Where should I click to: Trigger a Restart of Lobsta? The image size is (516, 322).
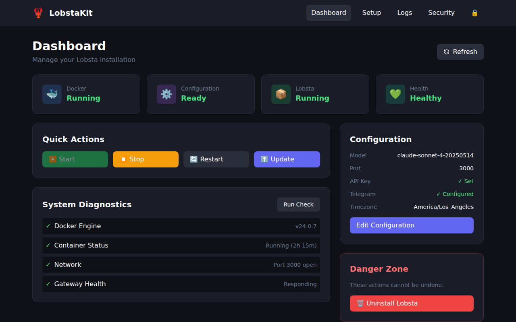pyautogui.click(x=216, y=159)
